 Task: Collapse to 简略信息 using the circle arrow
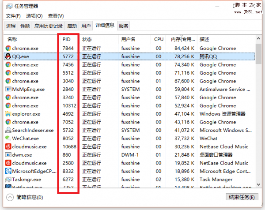pyautogui.click(x=10, y=197)
